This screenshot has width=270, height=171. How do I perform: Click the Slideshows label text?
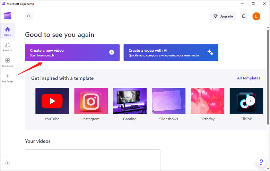coord(168,119)
